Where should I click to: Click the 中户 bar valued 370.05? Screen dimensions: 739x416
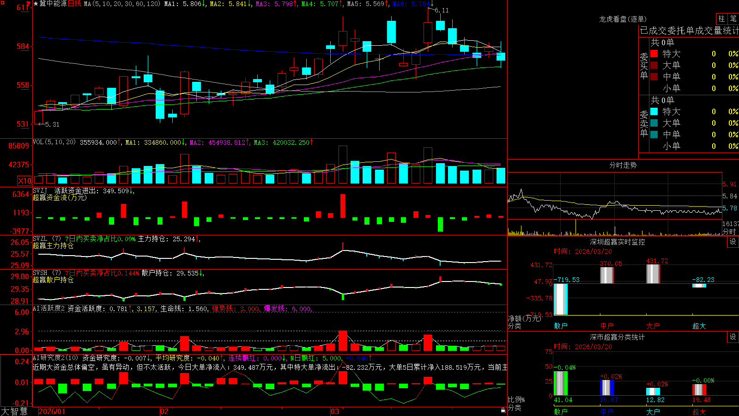coord(607,275)
